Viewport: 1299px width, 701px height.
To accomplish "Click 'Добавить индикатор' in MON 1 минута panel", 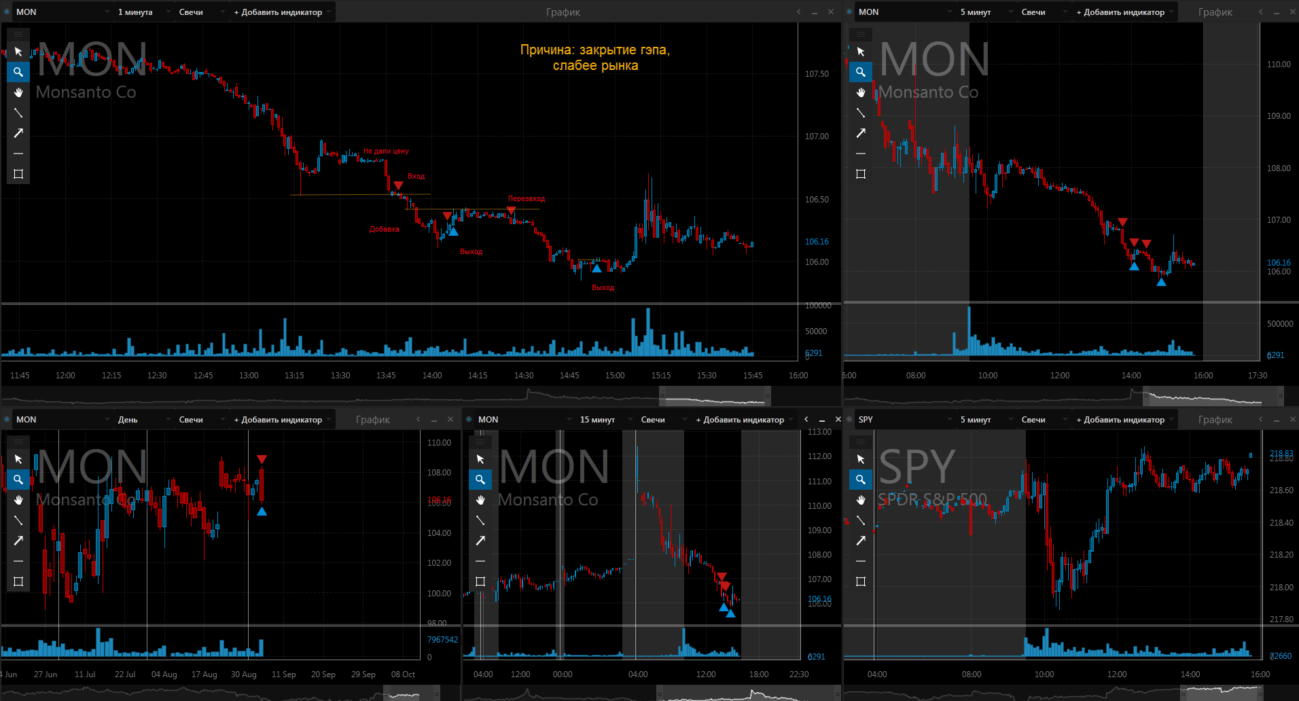I will point(282,12).
